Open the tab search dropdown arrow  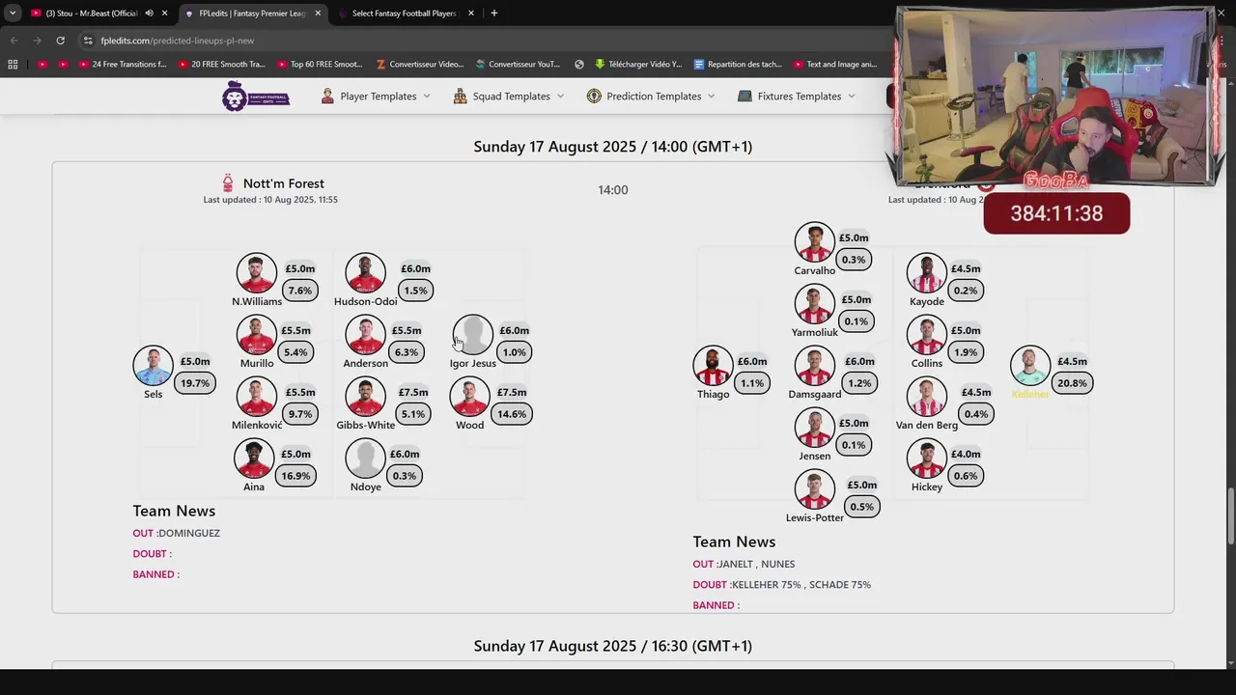13,14
